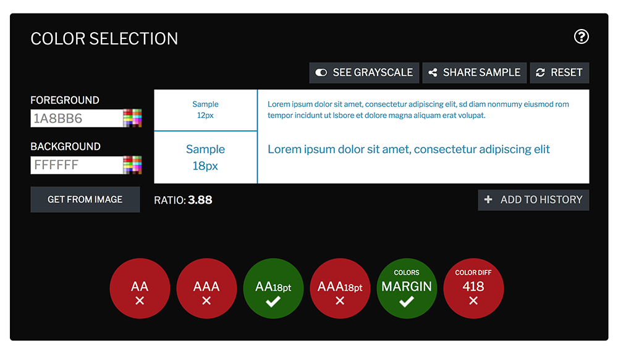Image resolution: width=618 pixels, height=353 pixels.
Task: Toggle the See Grayscale switch
Action: (x=321, y=73)
